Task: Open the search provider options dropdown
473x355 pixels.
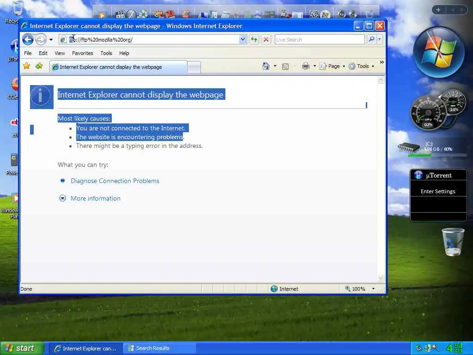Action: coord(380,40)
